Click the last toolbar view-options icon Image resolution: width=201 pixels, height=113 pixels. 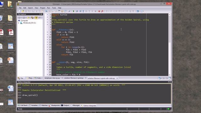[x=142, y=11]
